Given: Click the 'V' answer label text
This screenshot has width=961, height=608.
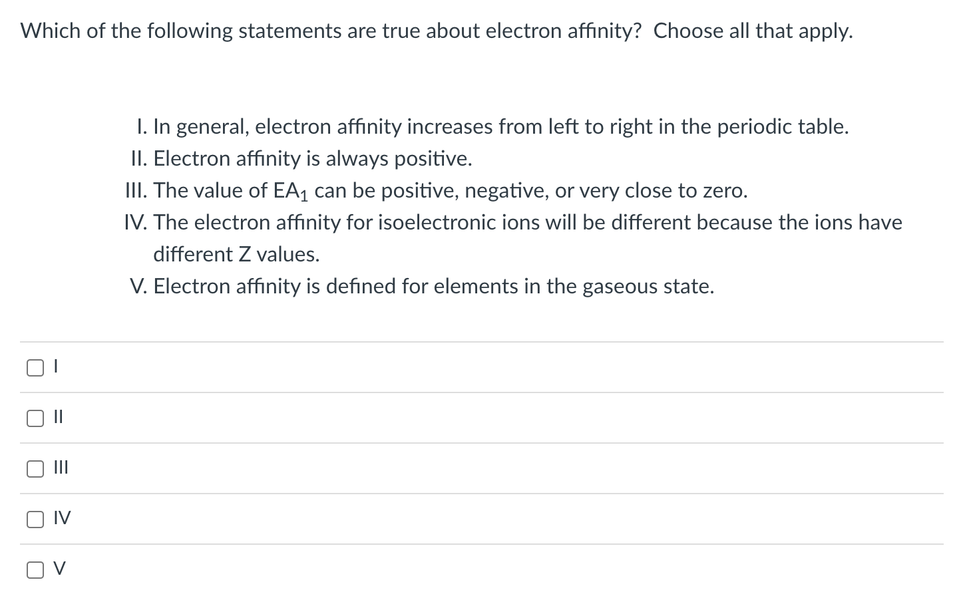Looking at the screenshot, I should point(60,569).
